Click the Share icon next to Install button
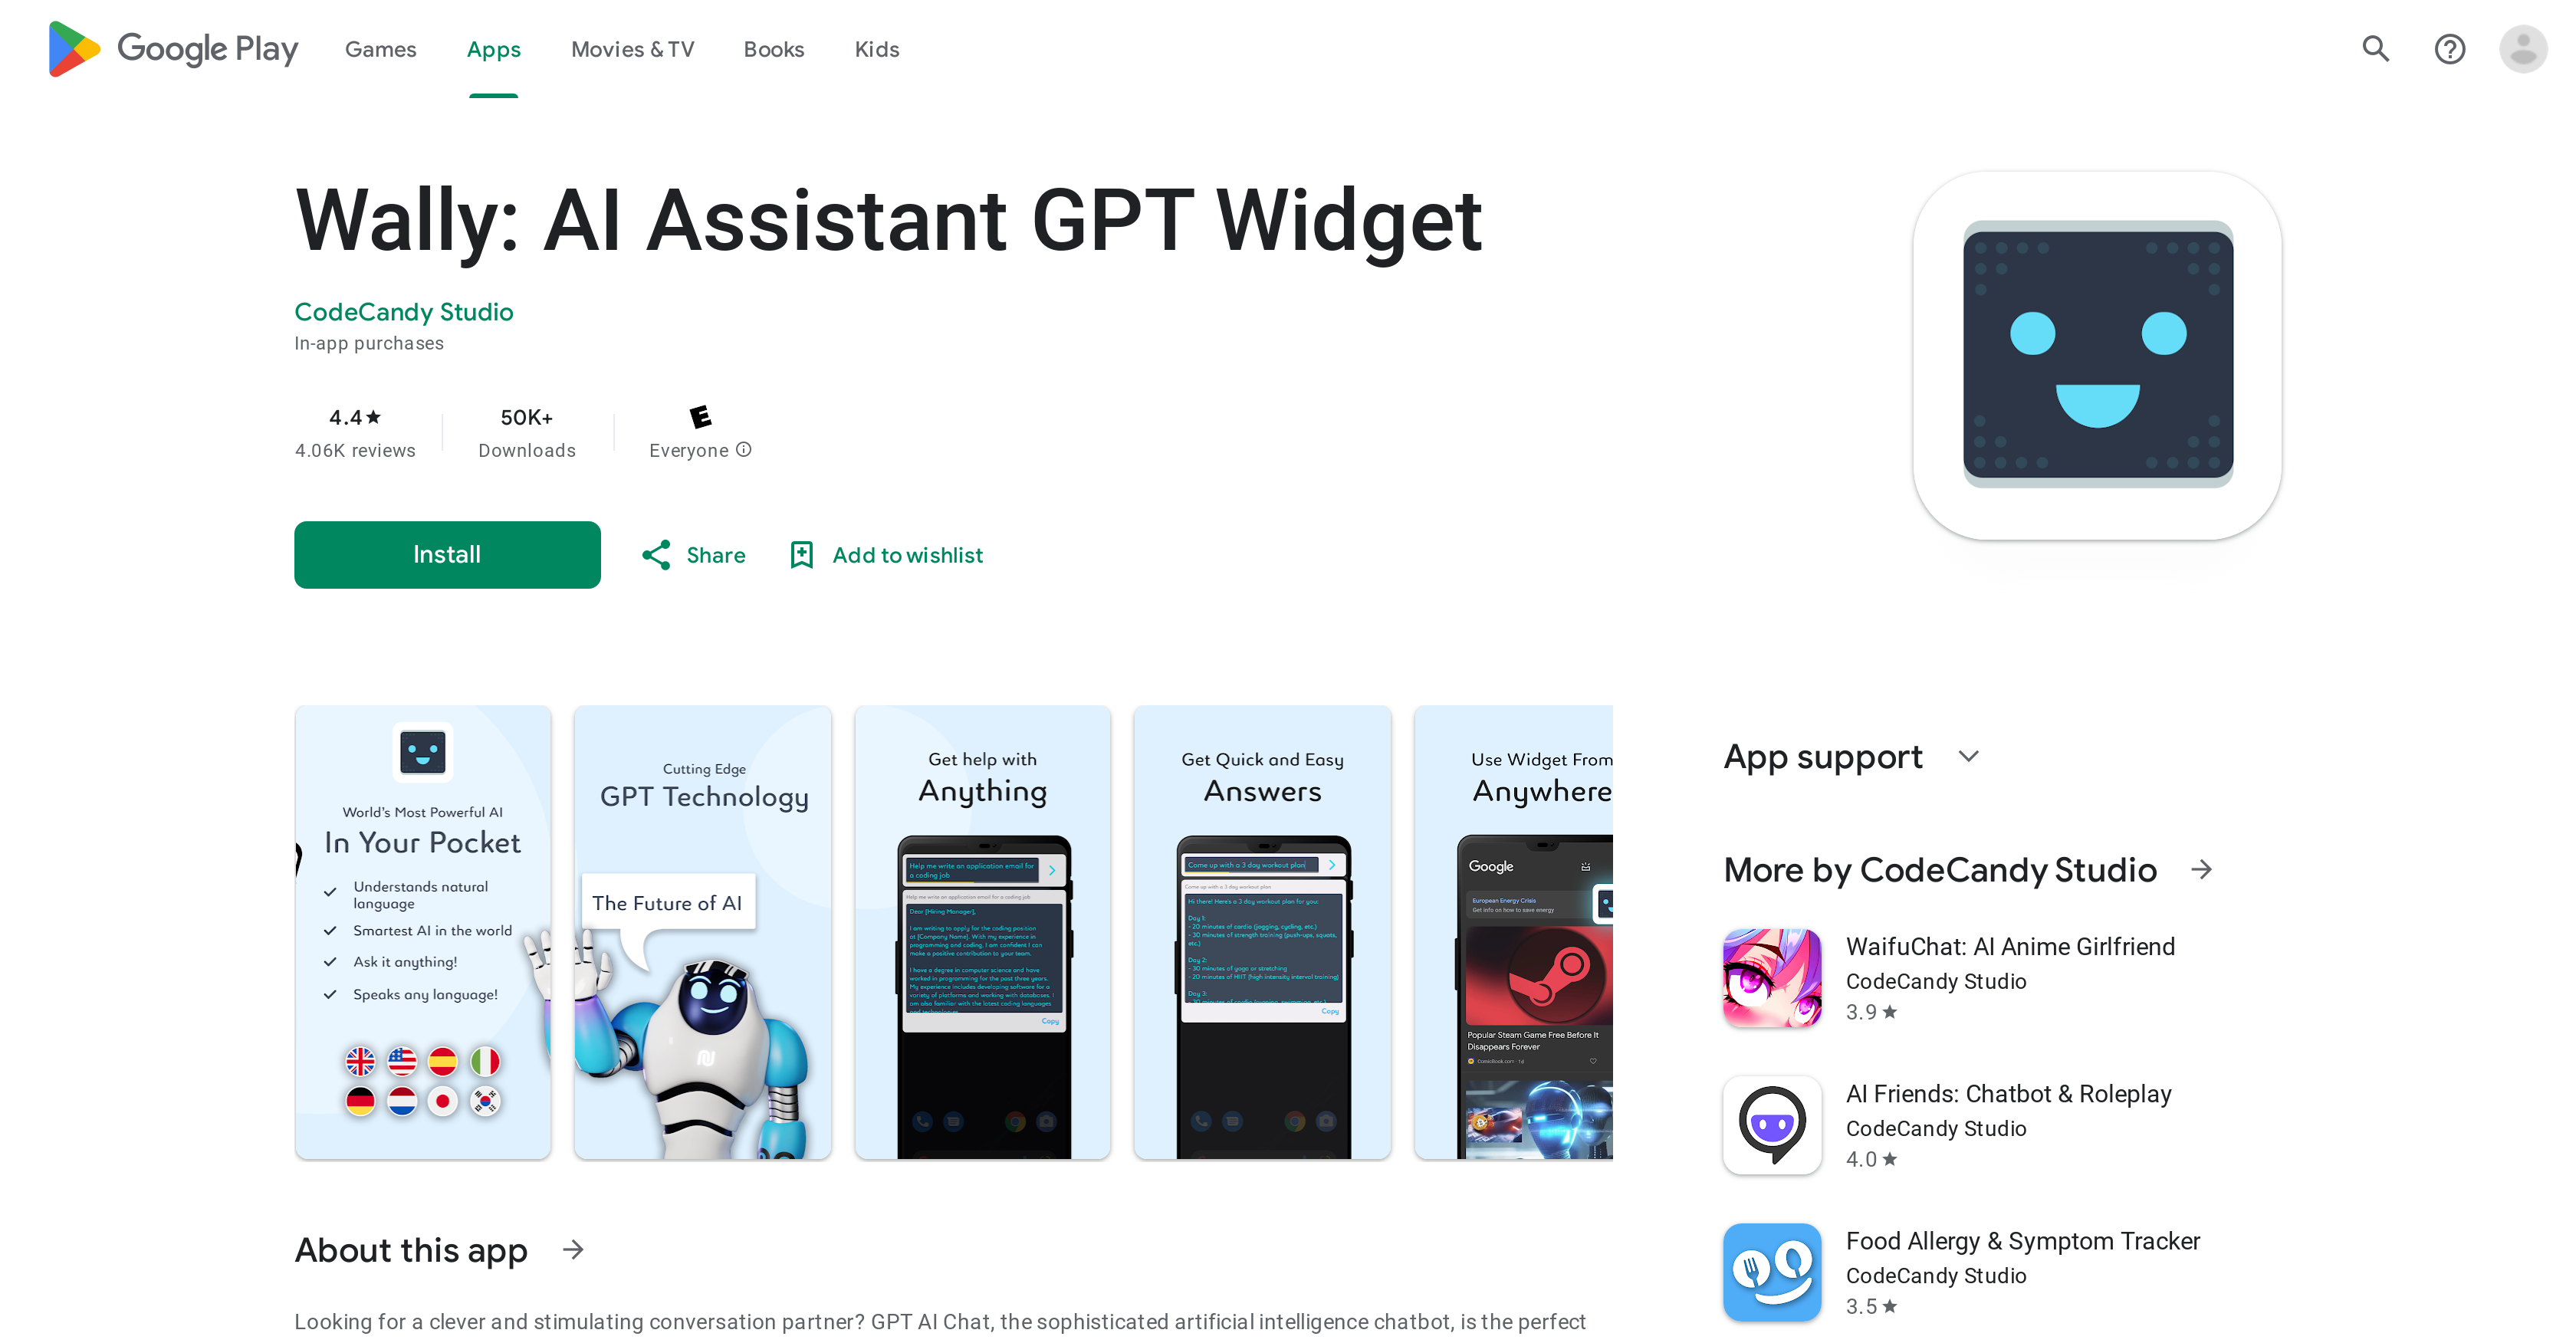 (656, 556)
